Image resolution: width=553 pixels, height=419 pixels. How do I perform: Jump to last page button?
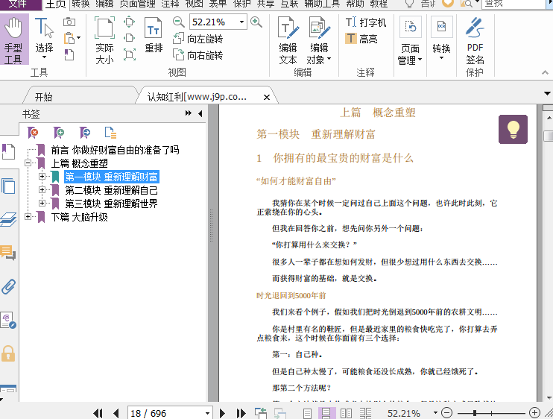point(241,413)
